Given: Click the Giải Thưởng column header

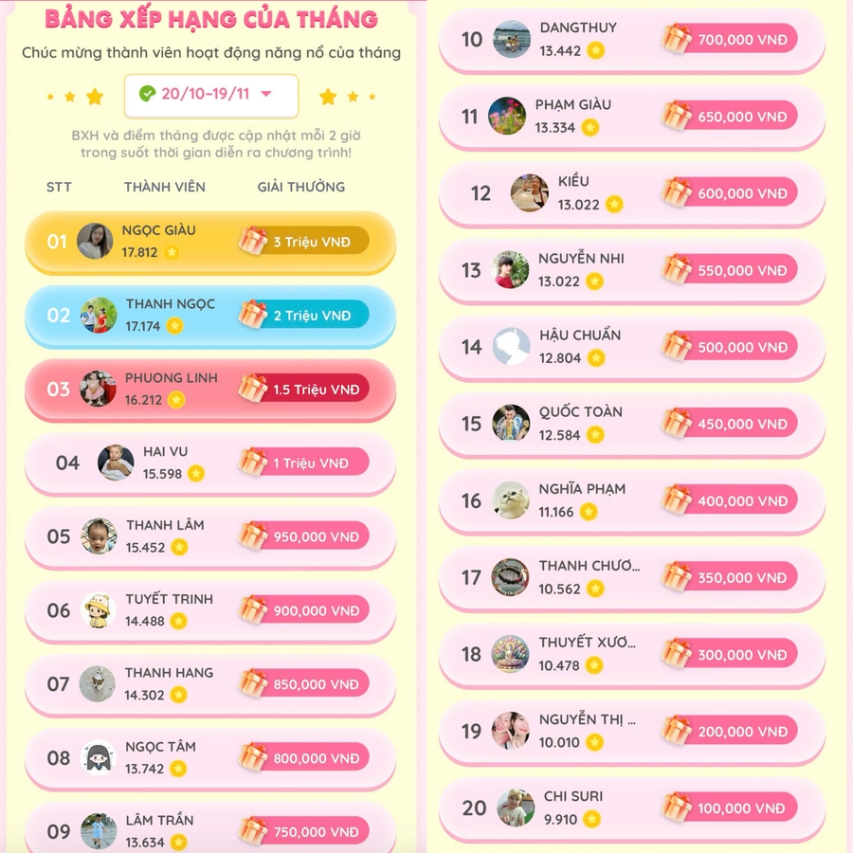Looking at the screenshot, I should (x=301, y=187).
